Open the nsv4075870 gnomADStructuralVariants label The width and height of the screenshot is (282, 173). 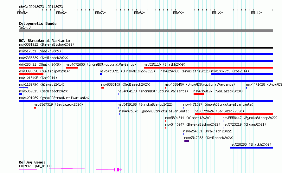point(154,111)
